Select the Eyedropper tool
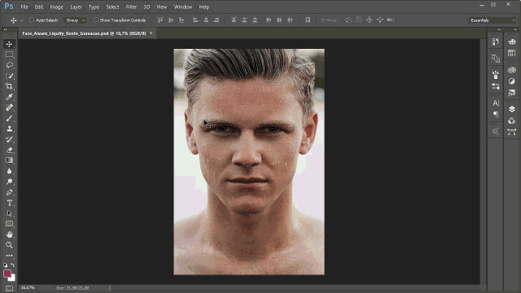The width and height of the screenshot is (521, 293). [9, 97]
